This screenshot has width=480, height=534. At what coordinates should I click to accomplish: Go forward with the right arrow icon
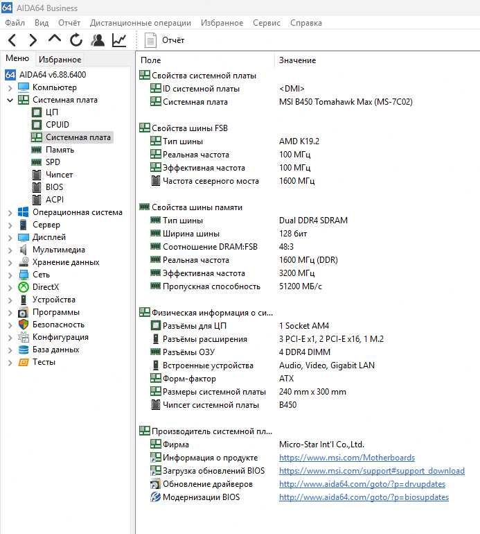click(33, 40)
